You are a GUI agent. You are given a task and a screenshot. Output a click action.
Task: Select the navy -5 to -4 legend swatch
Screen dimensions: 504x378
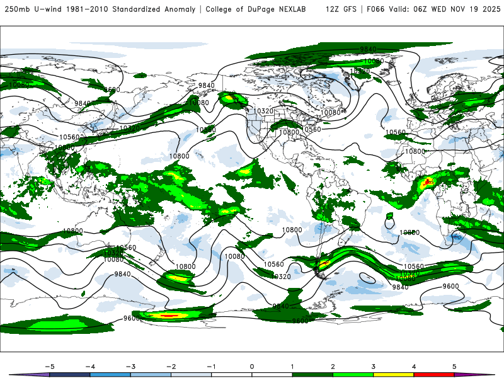(x=70, y=375)
